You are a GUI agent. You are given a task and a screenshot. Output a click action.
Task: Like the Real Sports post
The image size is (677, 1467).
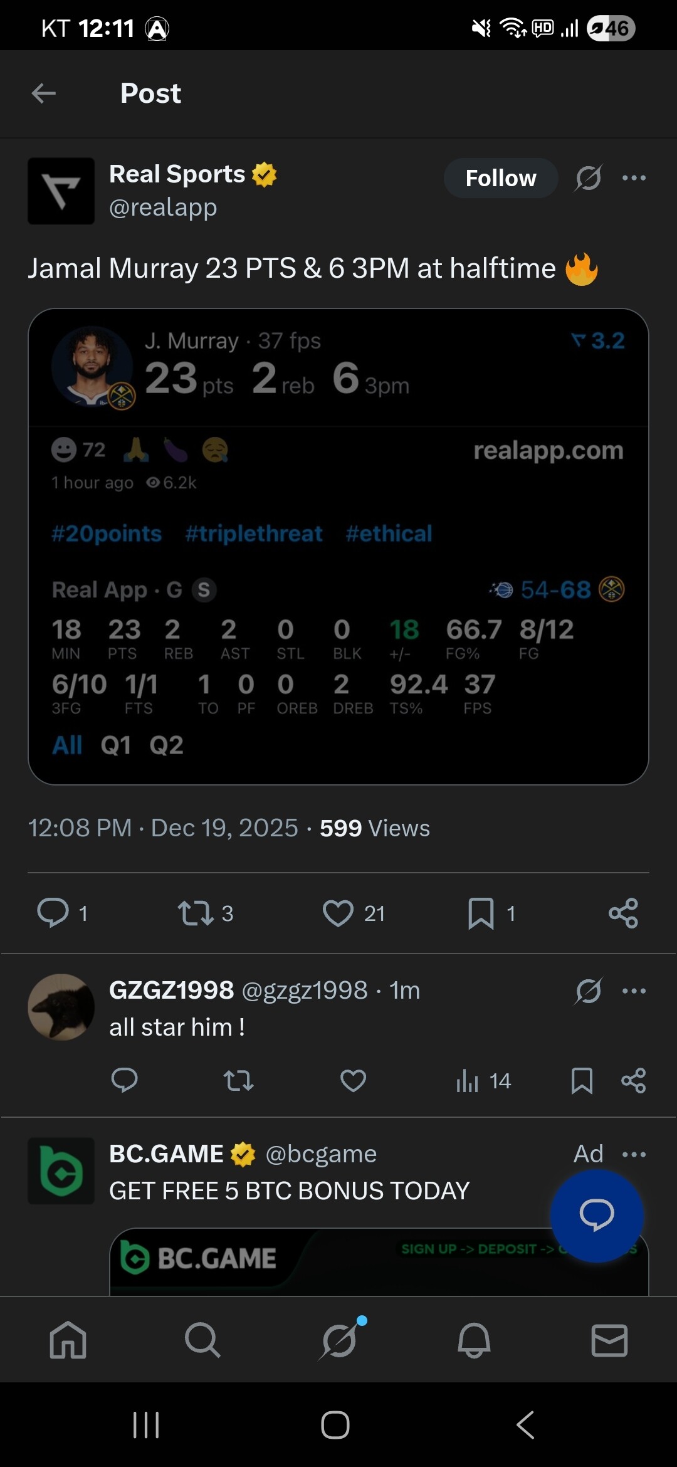[338, 913]
